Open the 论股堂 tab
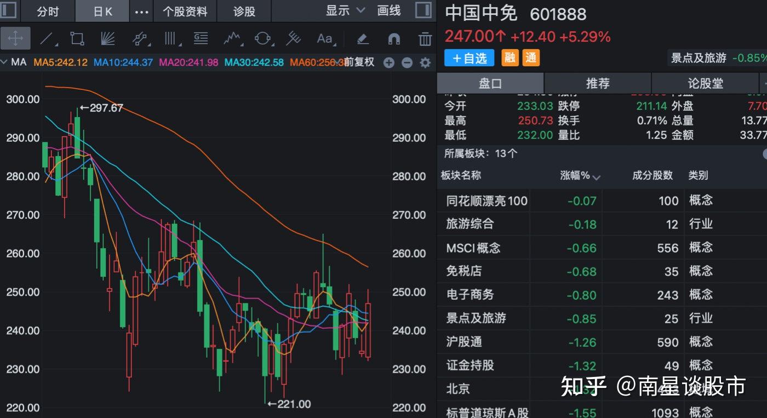767x418 pixels. coord(706,83)
